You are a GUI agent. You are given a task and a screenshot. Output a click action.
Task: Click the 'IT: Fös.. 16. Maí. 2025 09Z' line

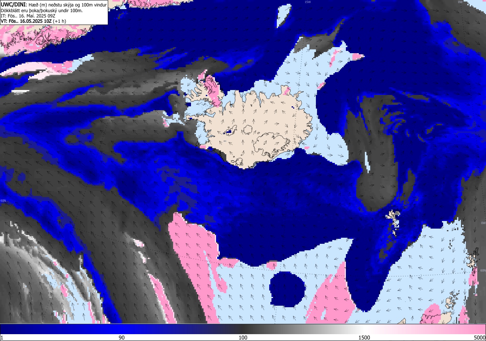(28, 16)
